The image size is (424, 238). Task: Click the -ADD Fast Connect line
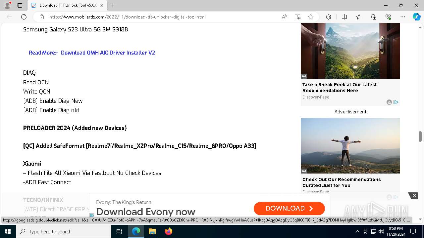pos(47,182)
